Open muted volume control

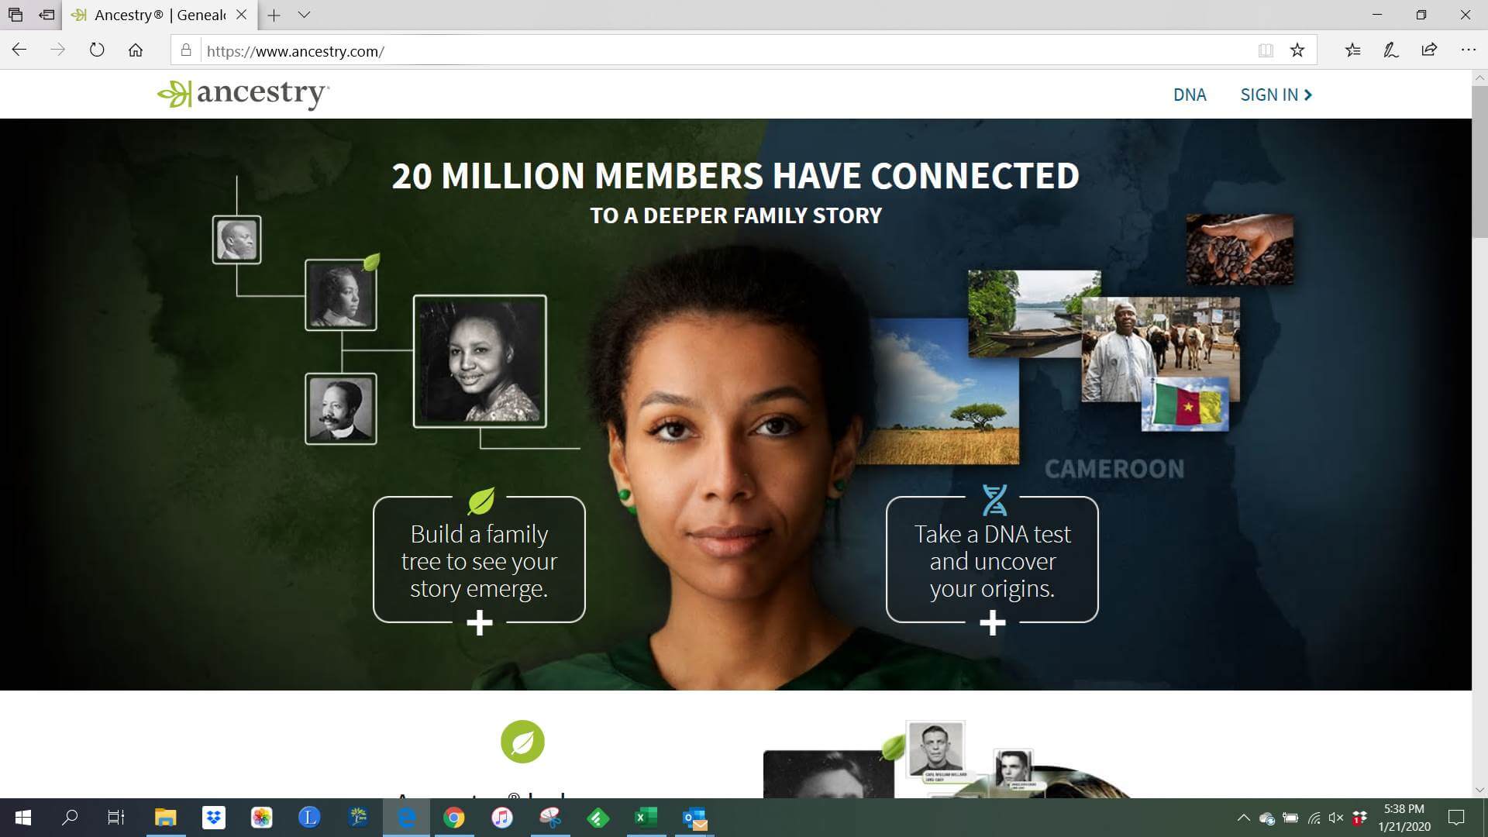click(x=1335, y=818)
